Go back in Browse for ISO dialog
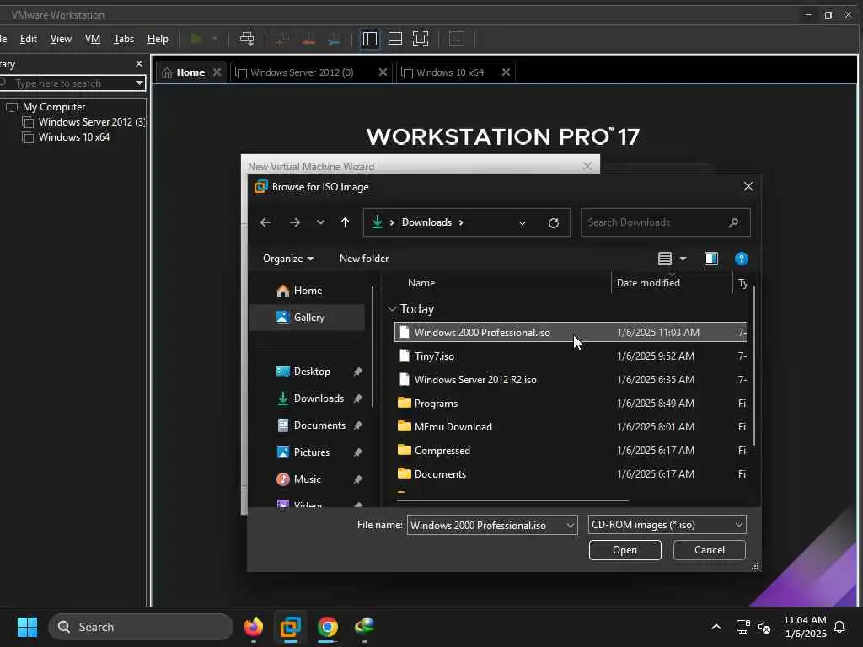 (265, 222)
